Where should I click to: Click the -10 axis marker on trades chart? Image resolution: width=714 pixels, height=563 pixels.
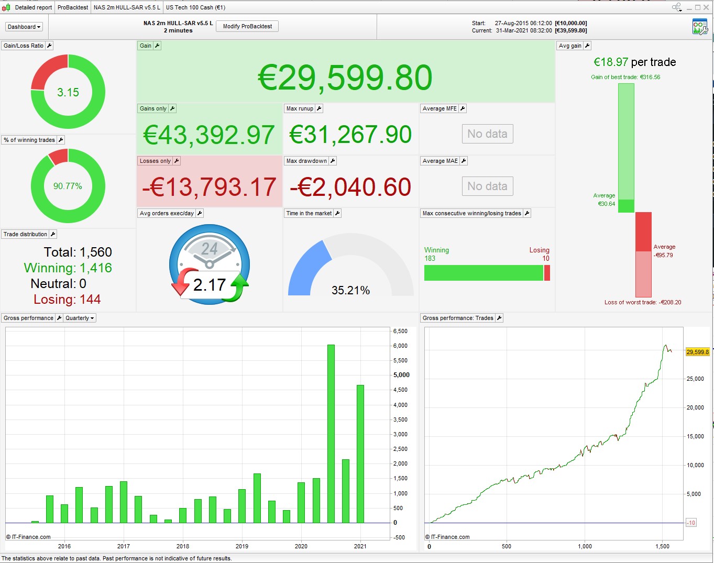691,523
